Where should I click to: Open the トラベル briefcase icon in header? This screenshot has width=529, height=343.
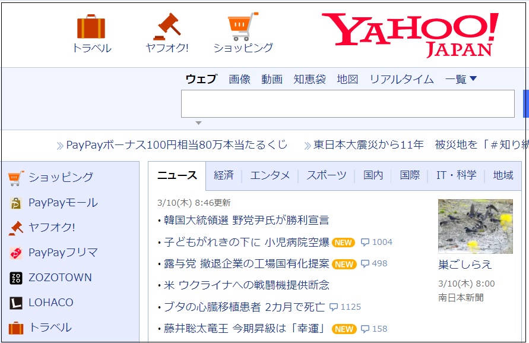[91, 26]
